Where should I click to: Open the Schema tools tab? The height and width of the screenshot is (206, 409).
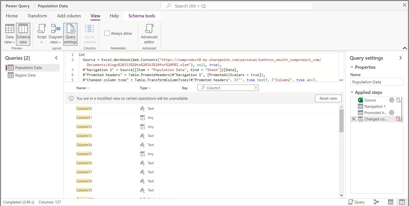tap(142, 16)
